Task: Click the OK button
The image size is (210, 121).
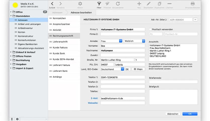Action: tap(190, 114)
